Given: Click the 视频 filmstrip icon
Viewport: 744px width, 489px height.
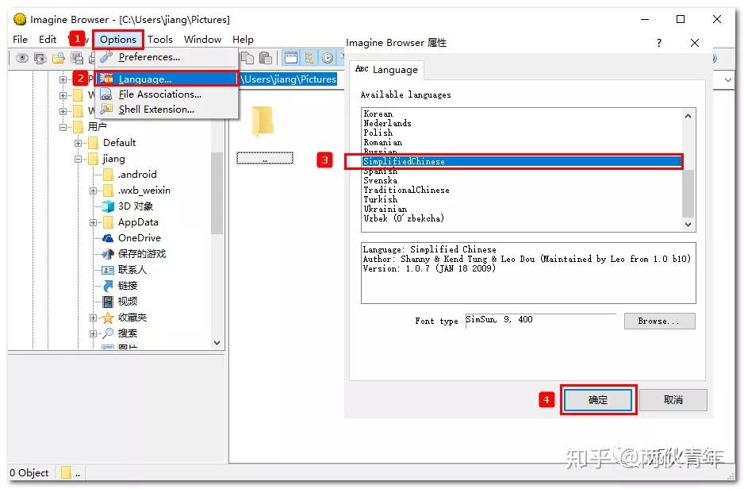Looking at the screenshot, I should click(108, 302).
